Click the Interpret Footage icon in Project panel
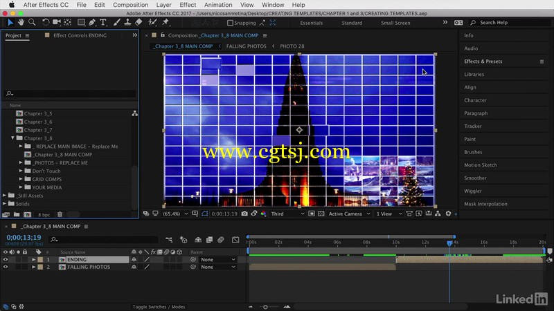The width and height of the screenshot is (554, 311). pyautogui.click(x=6, y=214)
